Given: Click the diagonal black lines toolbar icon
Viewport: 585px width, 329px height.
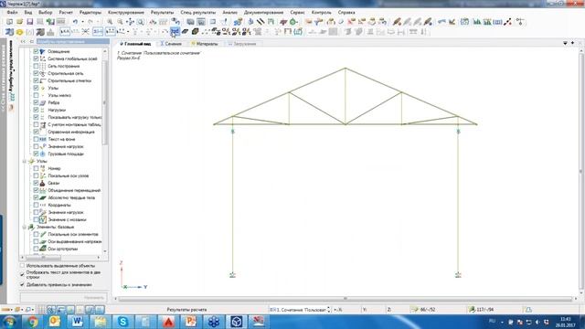Looking at the screenshot, I should coord(261,22).
